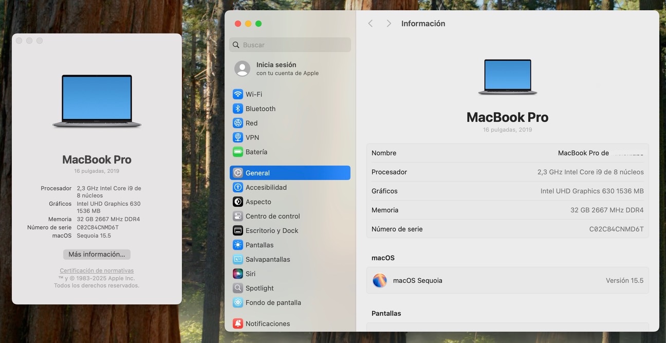Click the Gráficos value Intel UHD Graphics 630
Viewport: 666px width, 343px height.
pos(592,191)
